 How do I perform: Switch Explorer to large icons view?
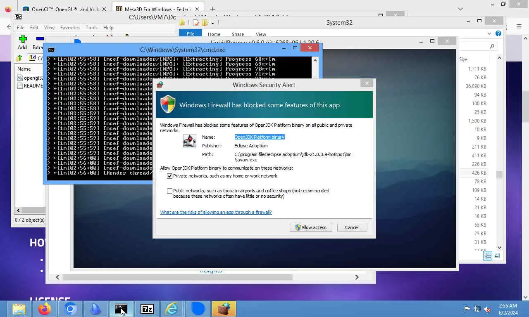[x=497, y=256]
